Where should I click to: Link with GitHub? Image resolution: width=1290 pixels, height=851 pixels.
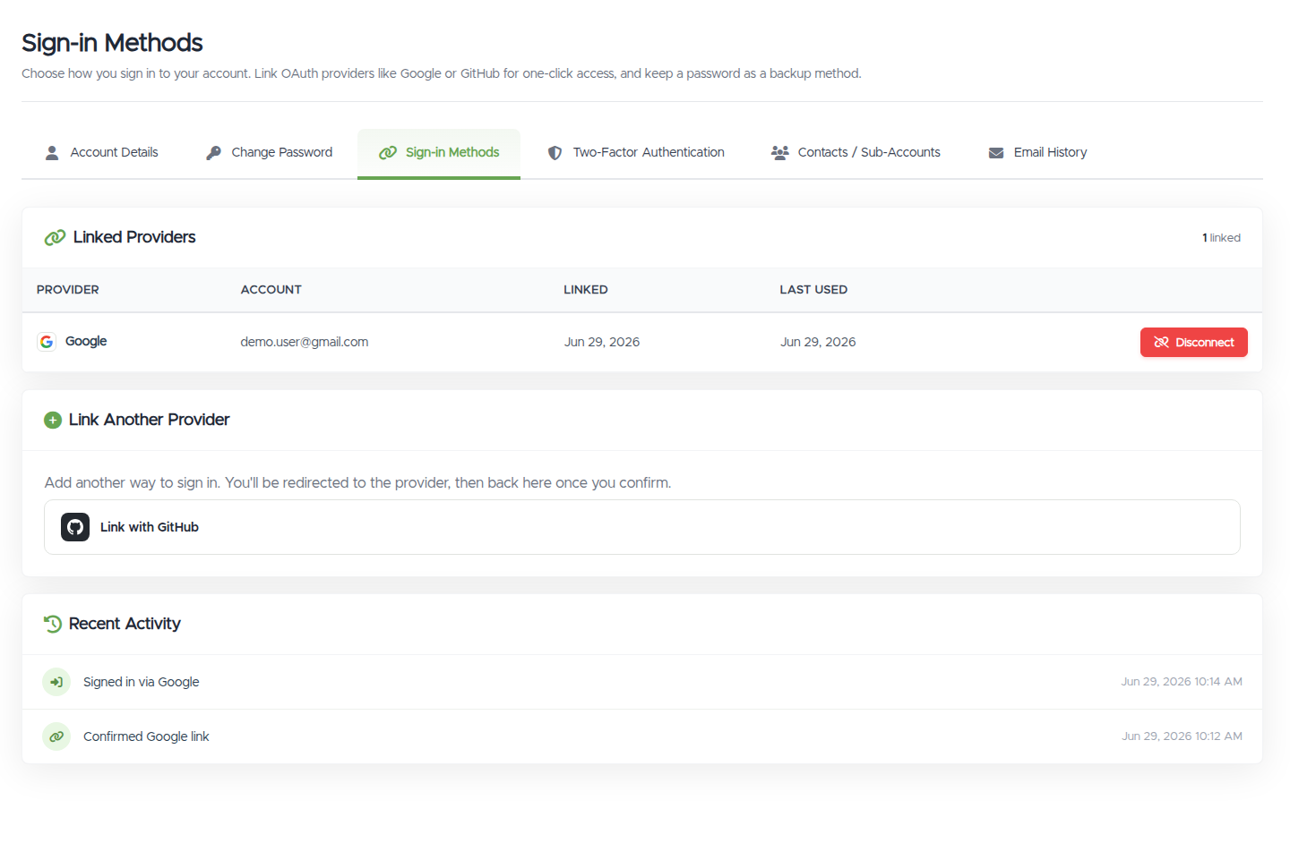pos(642,527)
